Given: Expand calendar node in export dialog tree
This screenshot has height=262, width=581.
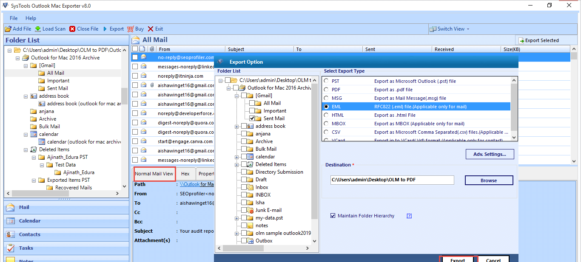Looking at the screenshot, I should (236, 157).
